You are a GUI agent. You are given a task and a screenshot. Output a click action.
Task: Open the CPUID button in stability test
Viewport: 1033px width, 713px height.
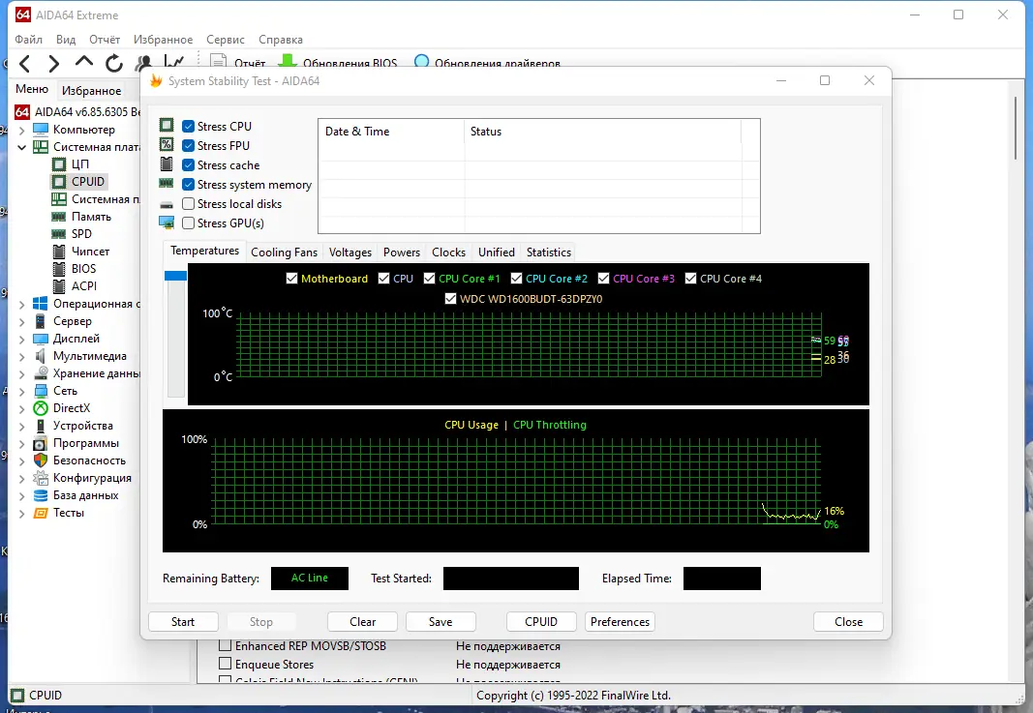(541, 621)
